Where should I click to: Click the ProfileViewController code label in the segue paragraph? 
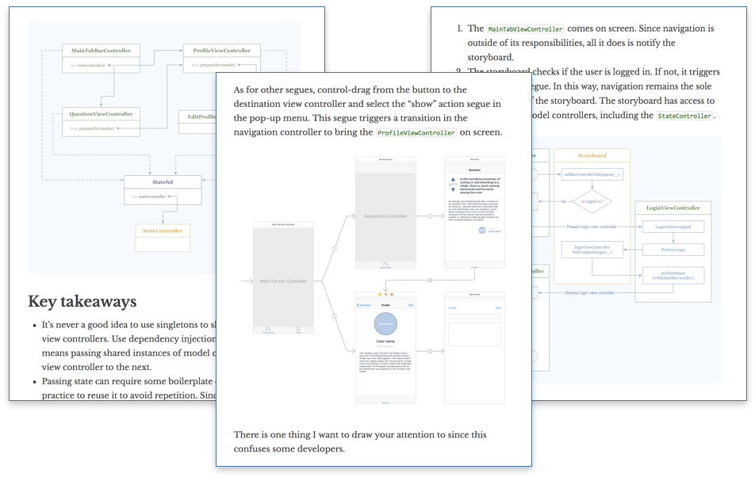[x=416, y=132]
